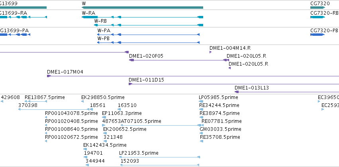
Task: Open the W-RA transcript feature
Action: click(142, 17)
